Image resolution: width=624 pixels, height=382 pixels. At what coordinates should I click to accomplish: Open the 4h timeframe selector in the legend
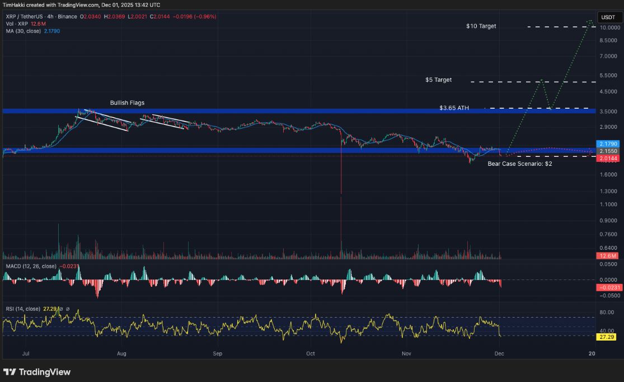[x=49, y=17]
